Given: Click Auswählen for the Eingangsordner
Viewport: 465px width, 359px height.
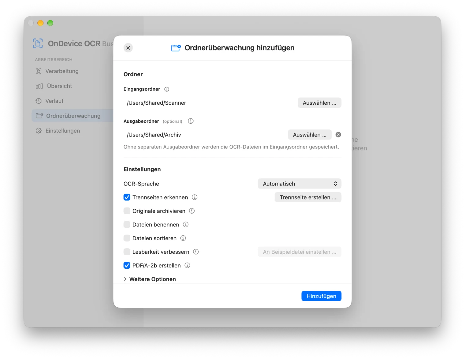Looking at the screenshot, I should [x=319, y=103].
